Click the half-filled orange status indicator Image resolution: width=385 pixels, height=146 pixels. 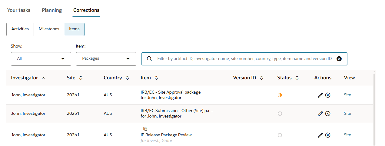pos(280,95)
